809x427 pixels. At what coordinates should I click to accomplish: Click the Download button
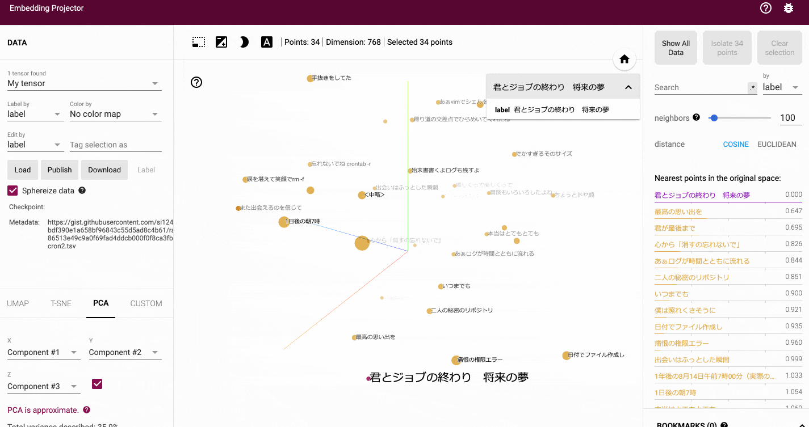104,170
